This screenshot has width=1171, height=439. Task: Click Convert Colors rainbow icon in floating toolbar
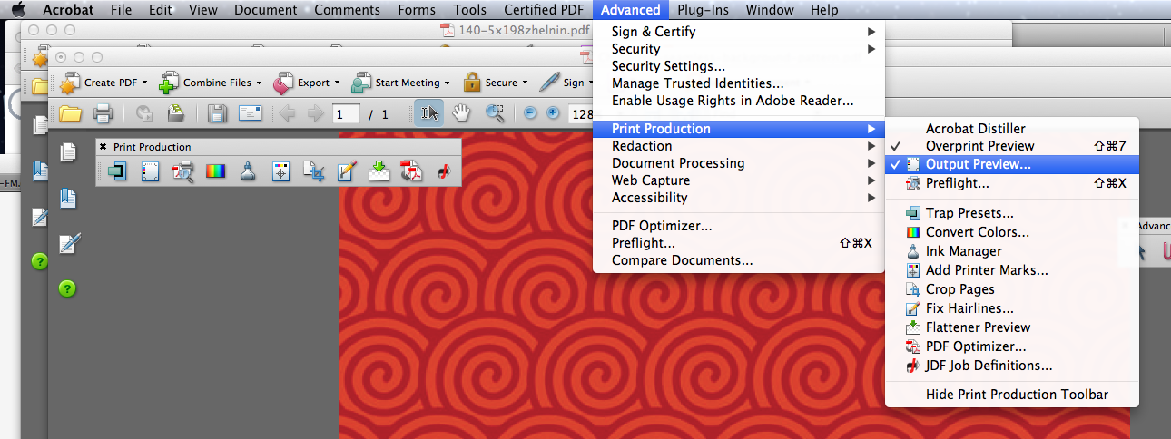point(216,171)
